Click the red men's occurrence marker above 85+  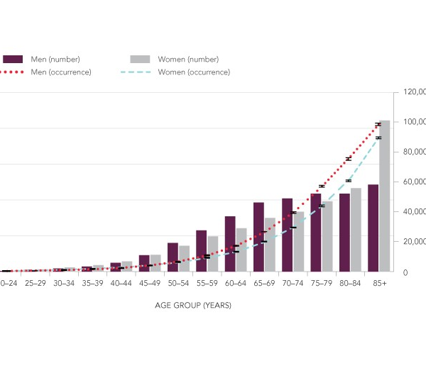[378, 125]
